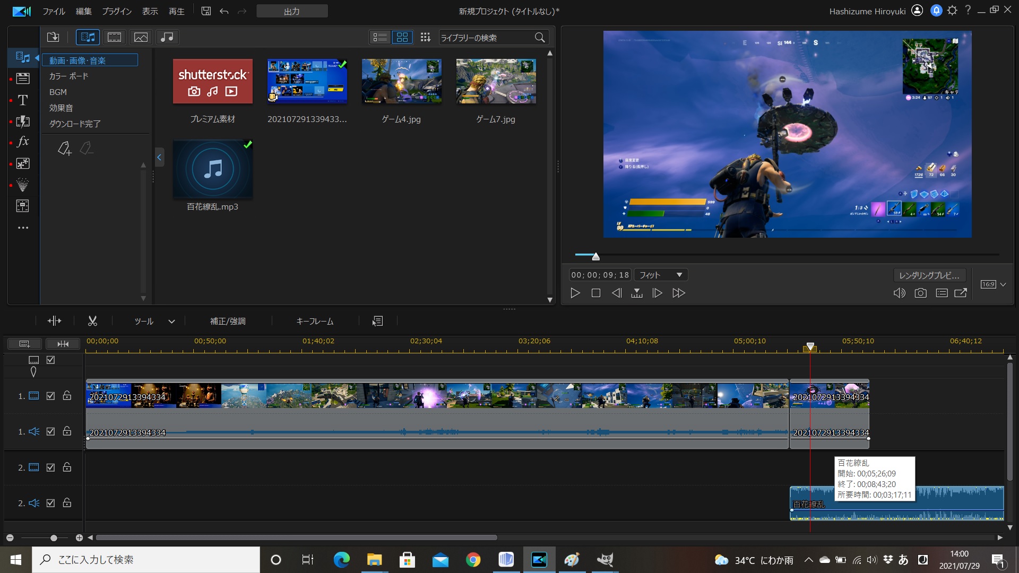The height and width of the screenshot is (573, 1019).
Task: Click the キーフレーム keyframe button
Action: [x=315, y=321]
